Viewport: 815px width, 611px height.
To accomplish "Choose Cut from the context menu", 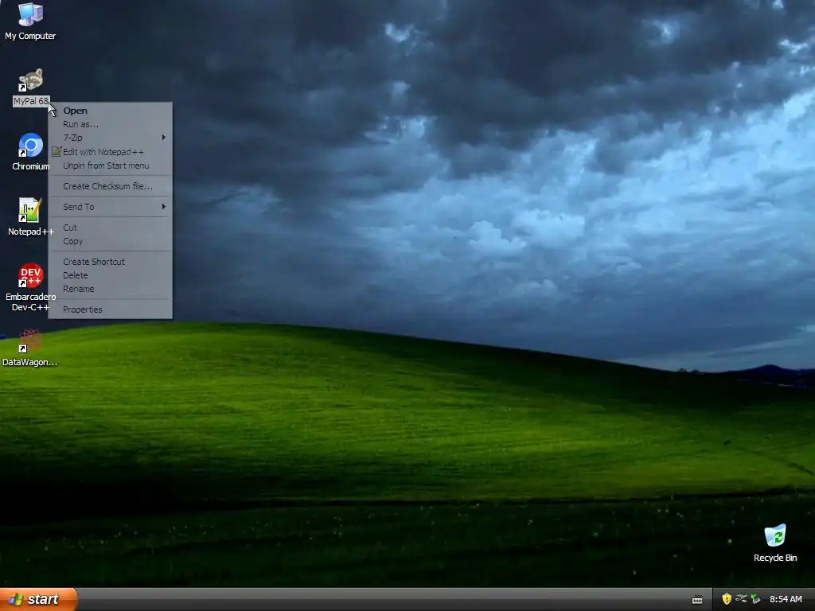I will [110, 228].
